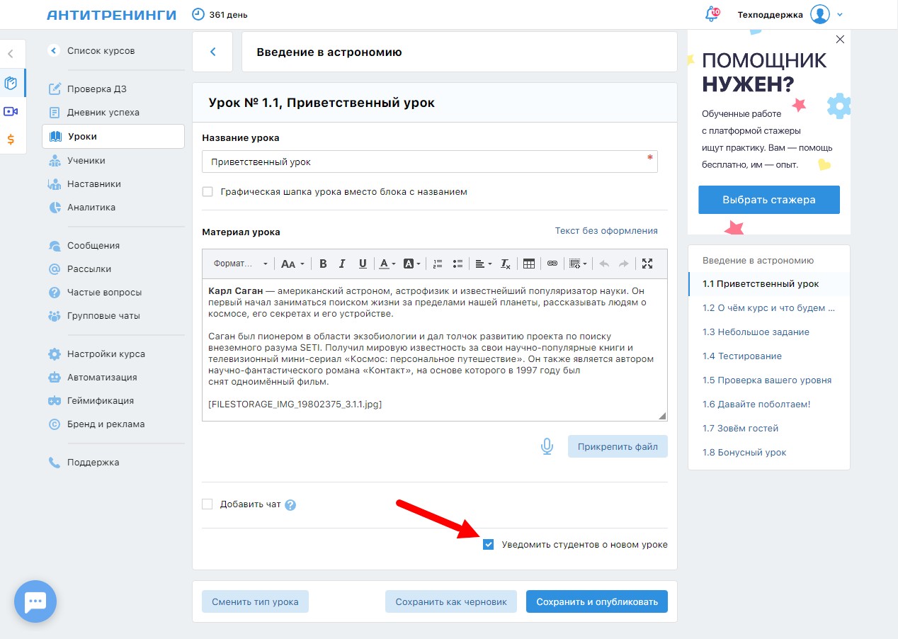Click the 'Прикрепить файл' button
Image resolution: width=898 pixels, height=639 pixels.
[x=618, y=446]
